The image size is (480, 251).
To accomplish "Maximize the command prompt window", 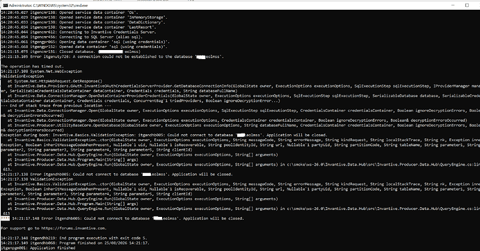I will tap(467, 5).
